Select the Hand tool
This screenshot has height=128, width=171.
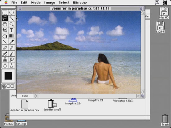[5, 24]
